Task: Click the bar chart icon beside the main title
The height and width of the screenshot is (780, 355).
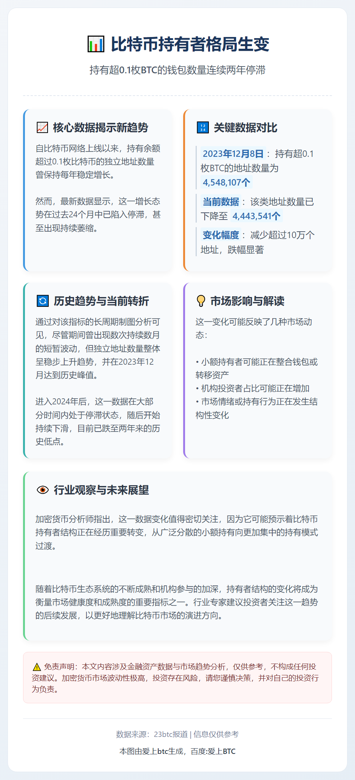Action: [x=96, y=44]
